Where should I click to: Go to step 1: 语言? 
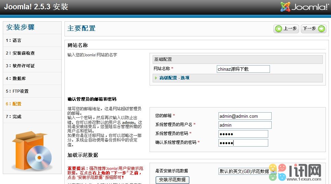[x=14, y=41]
